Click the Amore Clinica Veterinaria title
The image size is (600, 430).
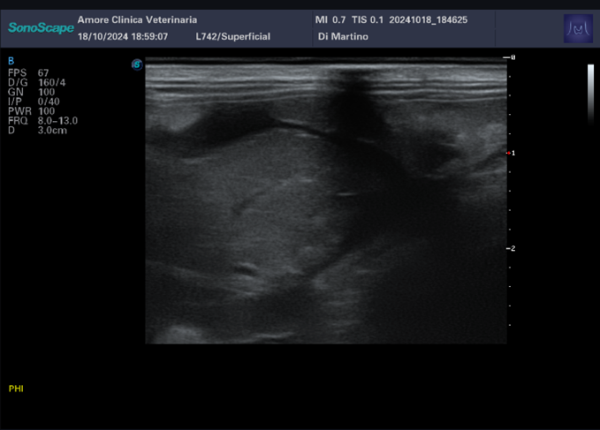tap(137, 19)
